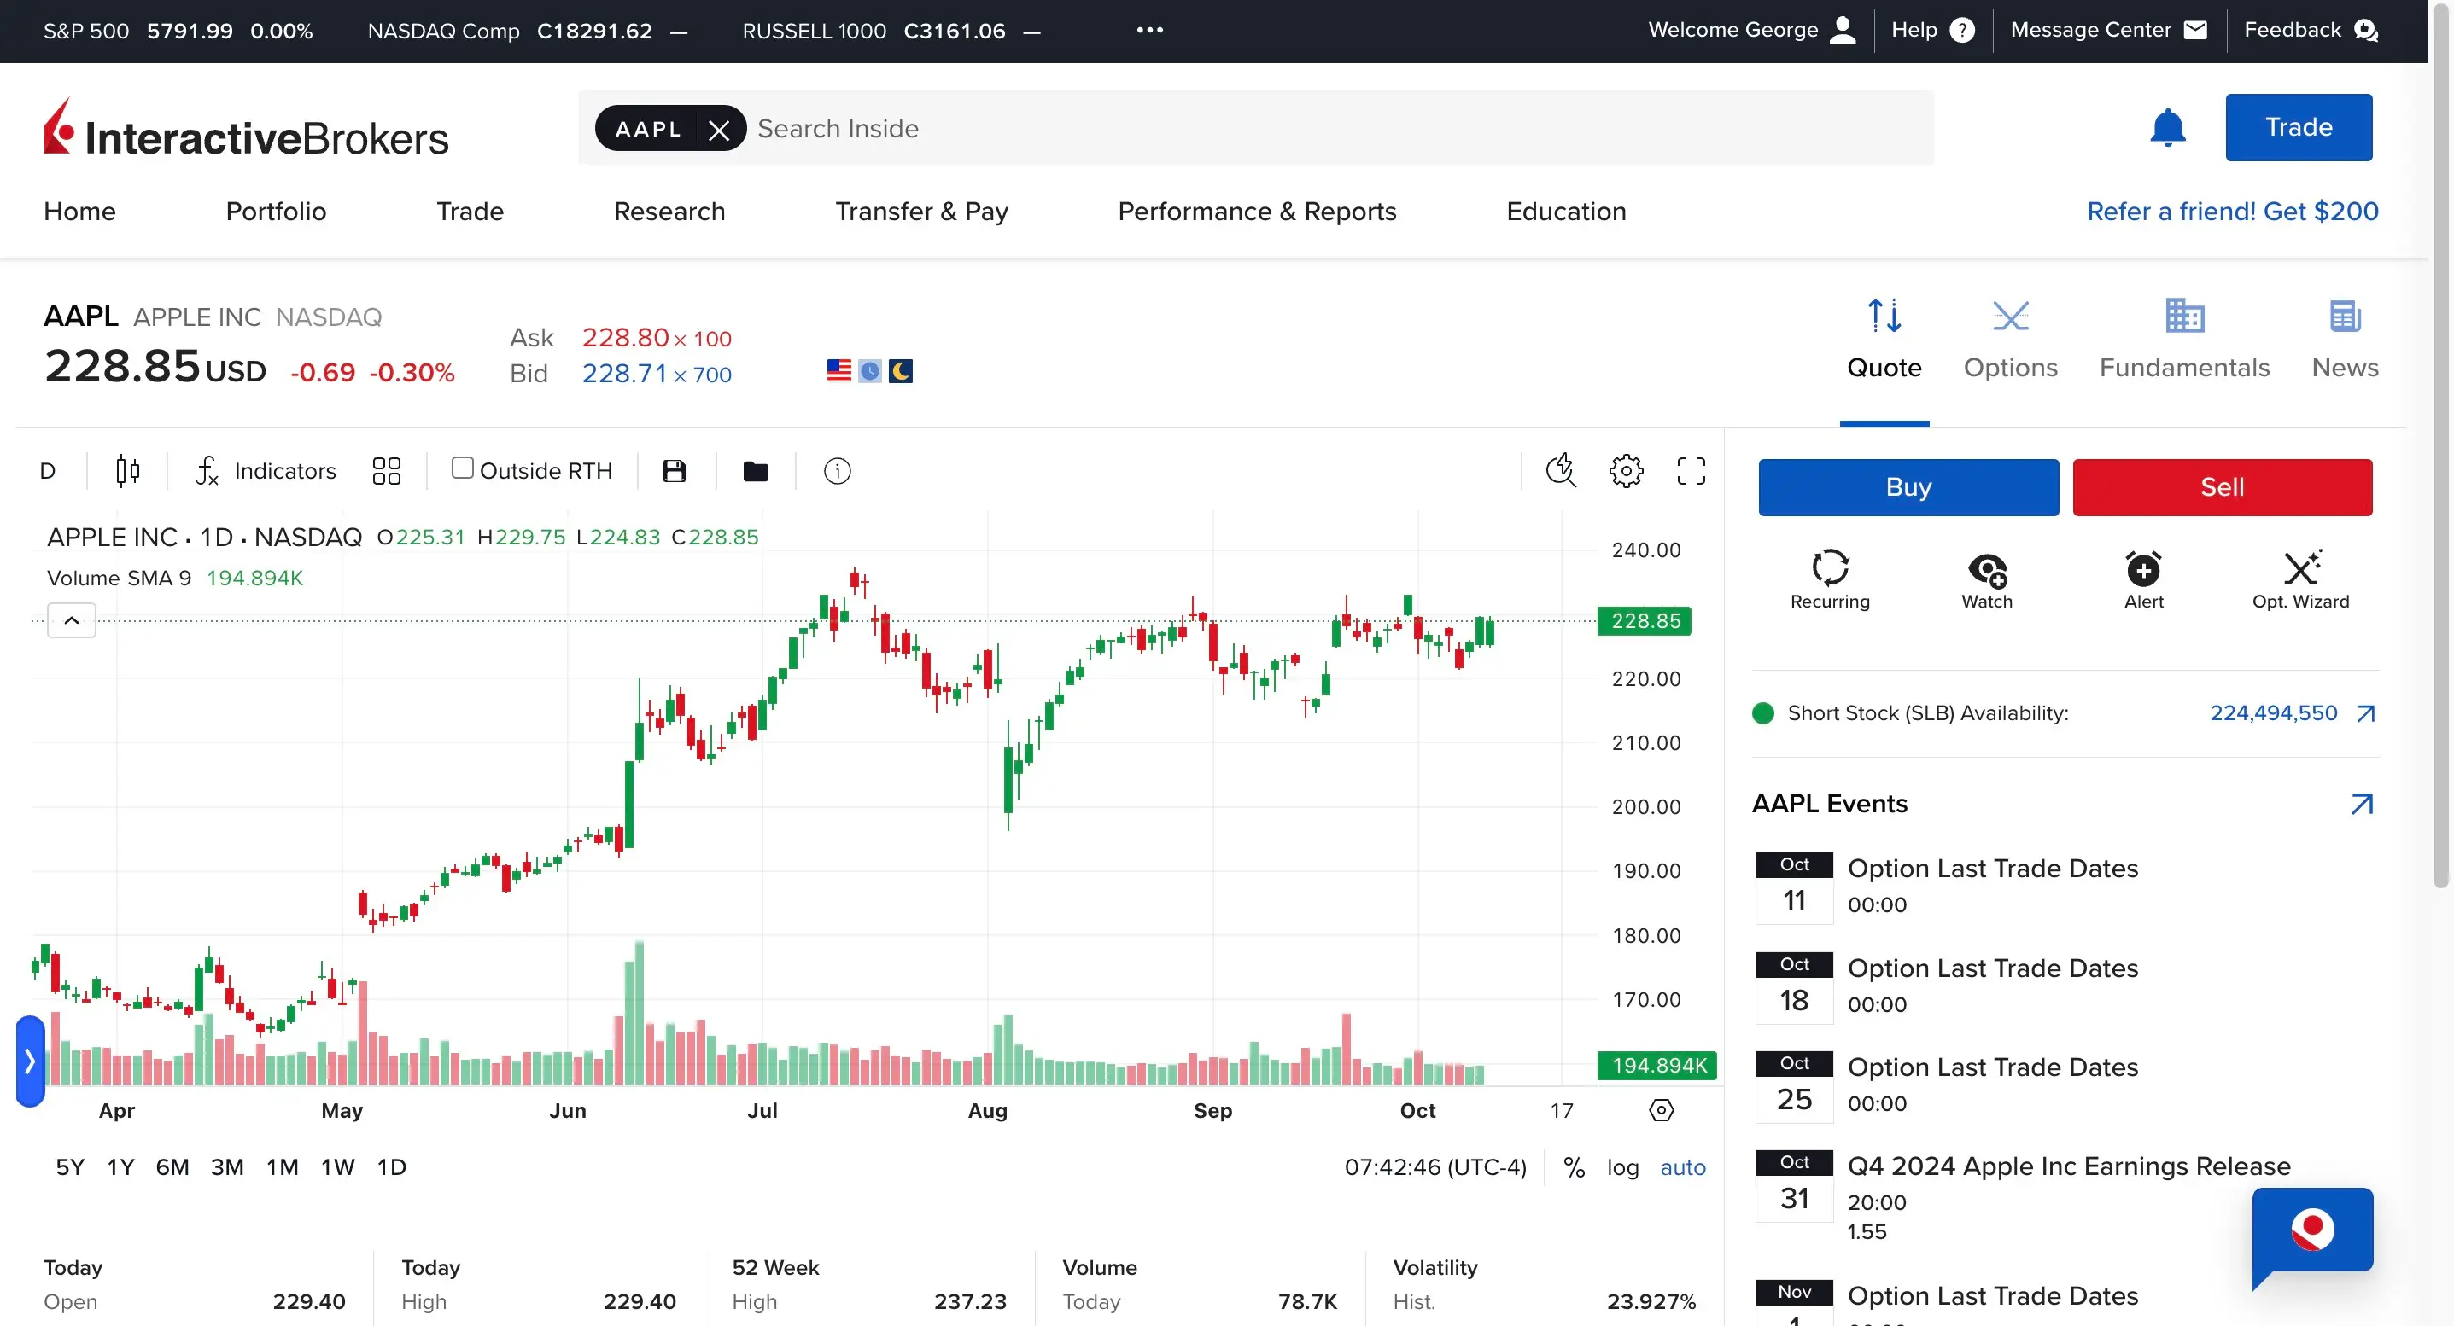
Task: Click the notifications bell icon
Action: pyautogui.click(x=2167, y=127)
